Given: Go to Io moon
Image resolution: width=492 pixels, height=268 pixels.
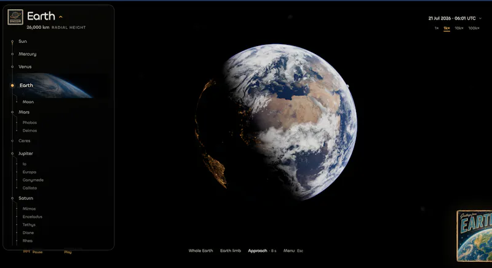Looking at the screenshot, I should (x=25, y=164).
